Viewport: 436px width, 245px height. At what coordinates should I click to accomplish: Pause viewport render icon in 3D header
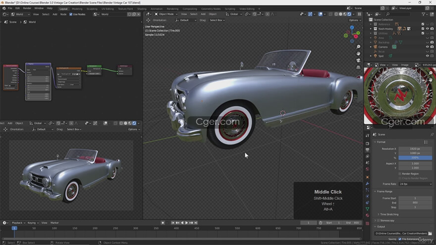coord(359,14)
